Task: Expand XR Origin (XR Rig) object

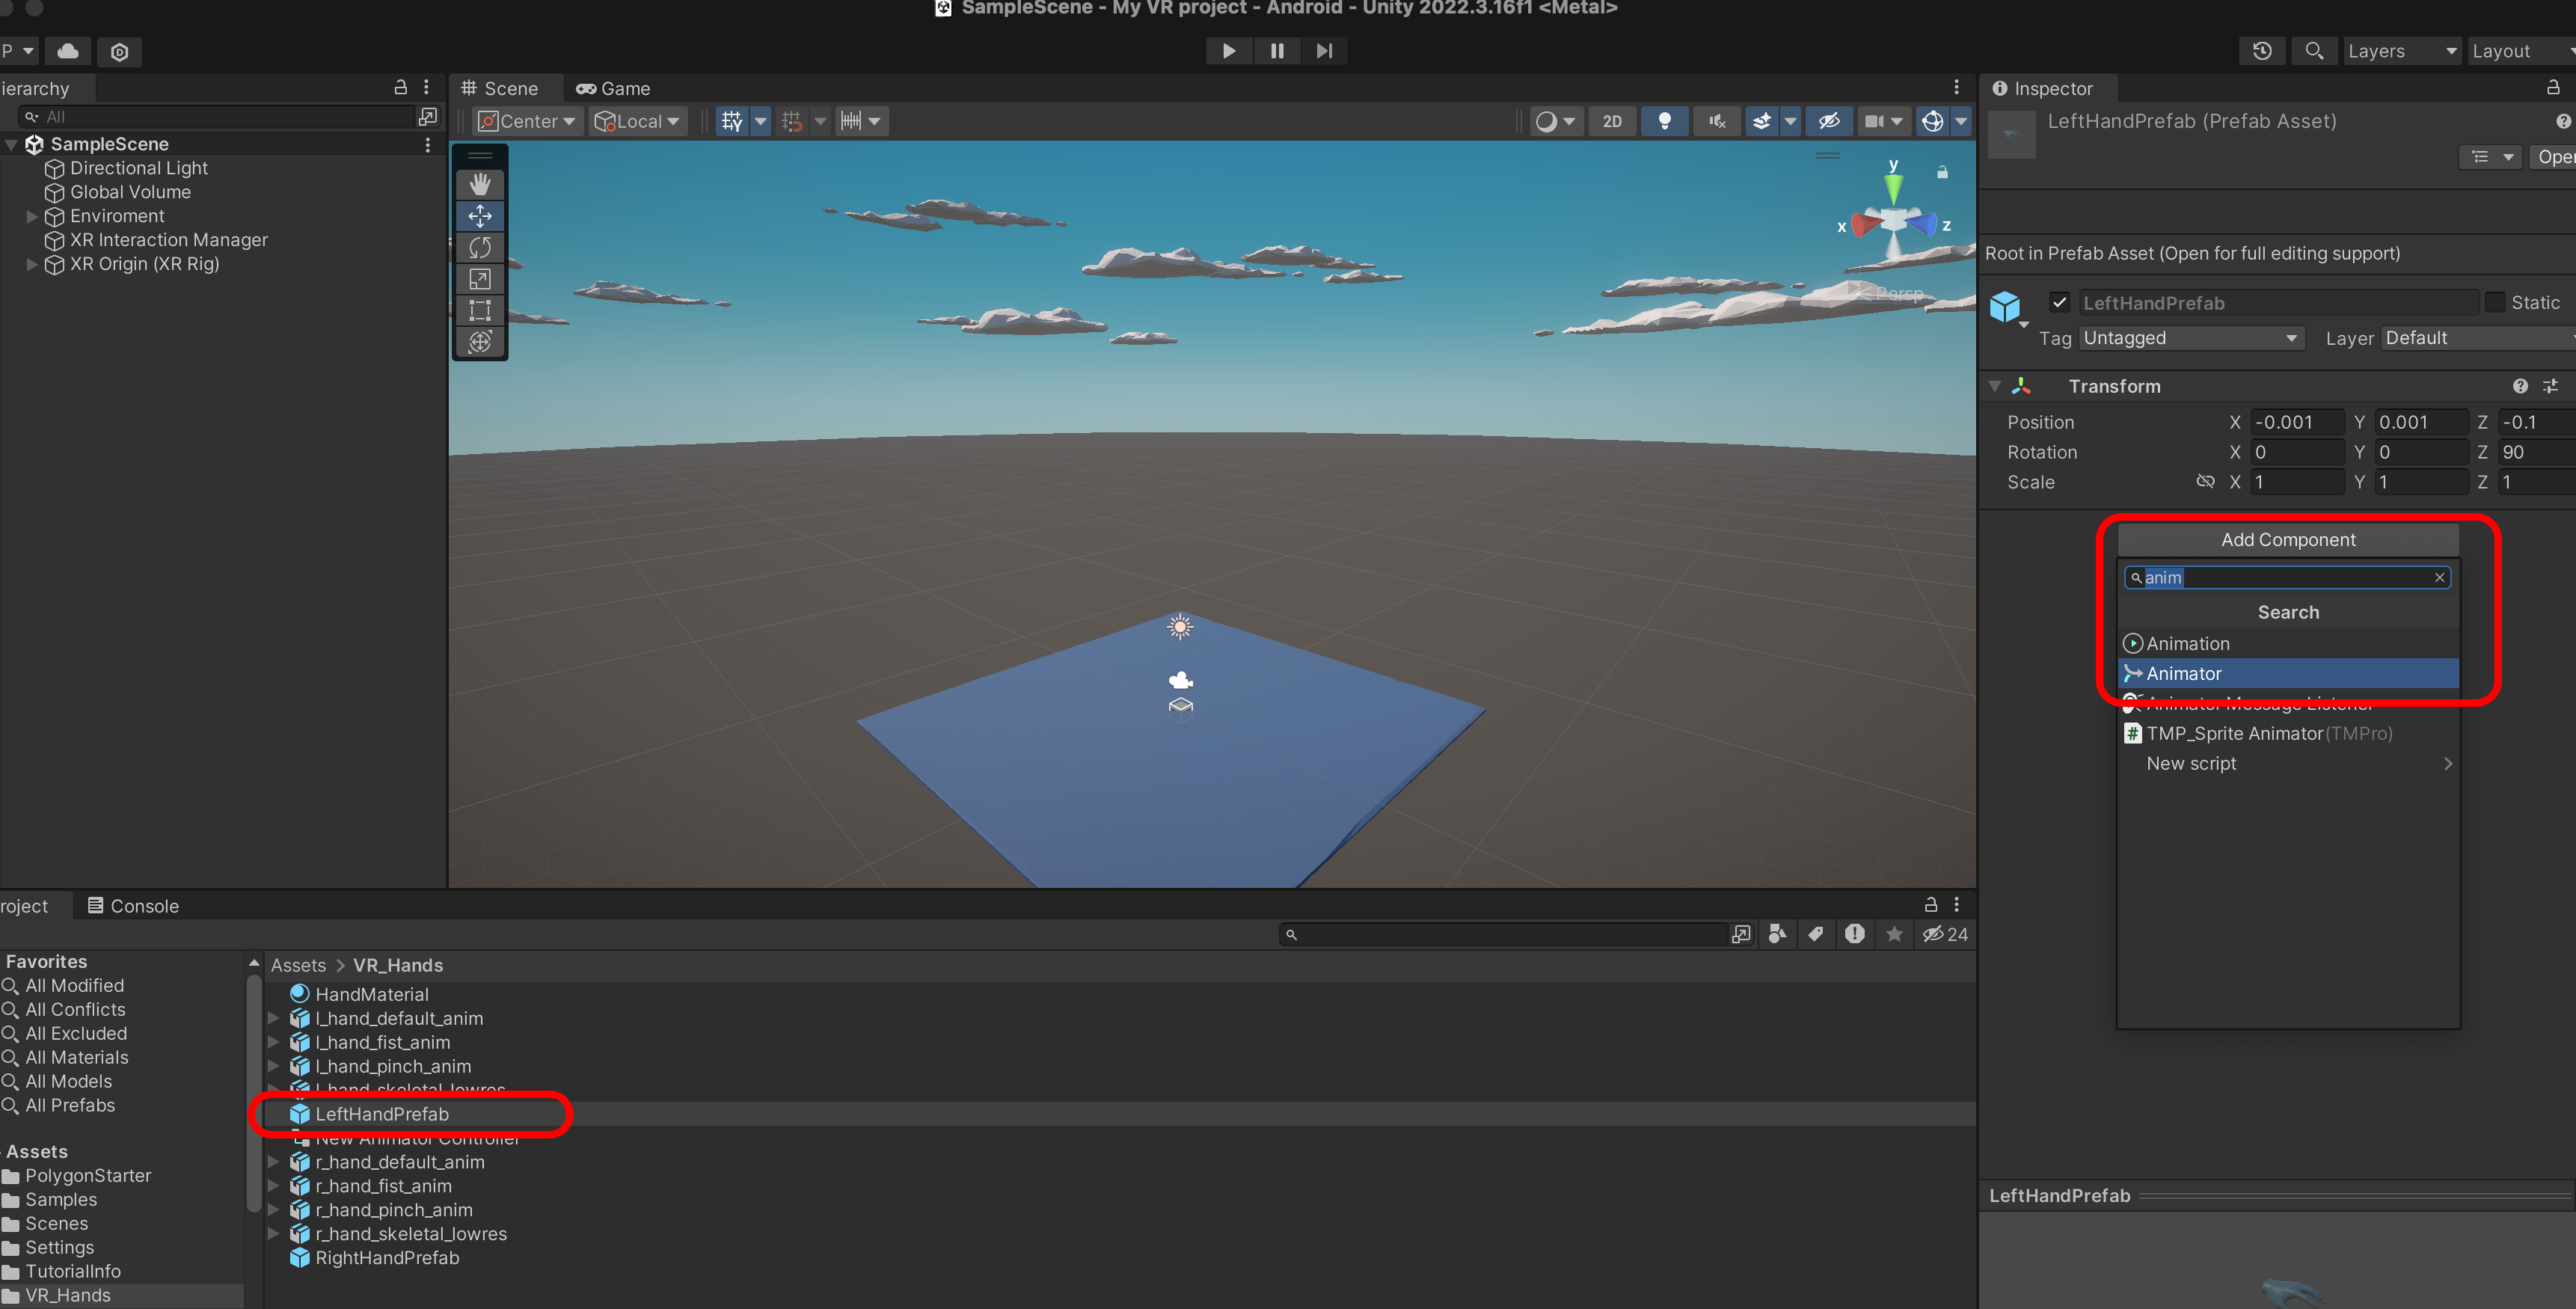Action: coord(32,264)
